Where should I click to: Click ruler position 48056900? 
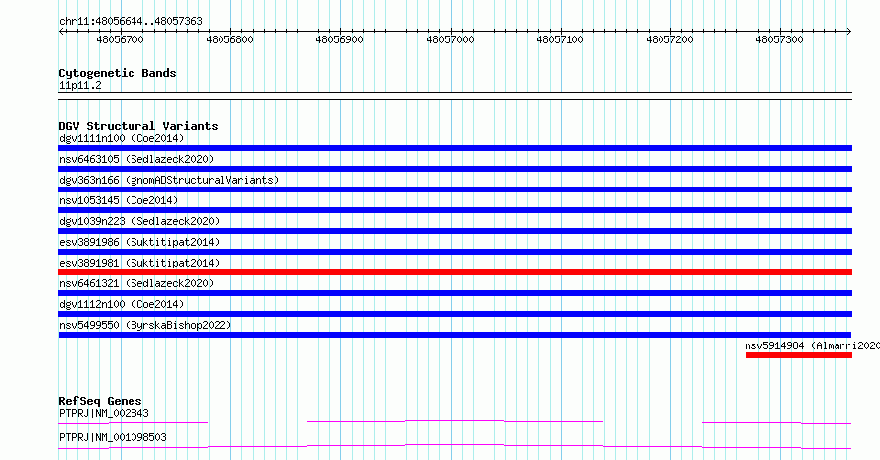tap(339, 39)
